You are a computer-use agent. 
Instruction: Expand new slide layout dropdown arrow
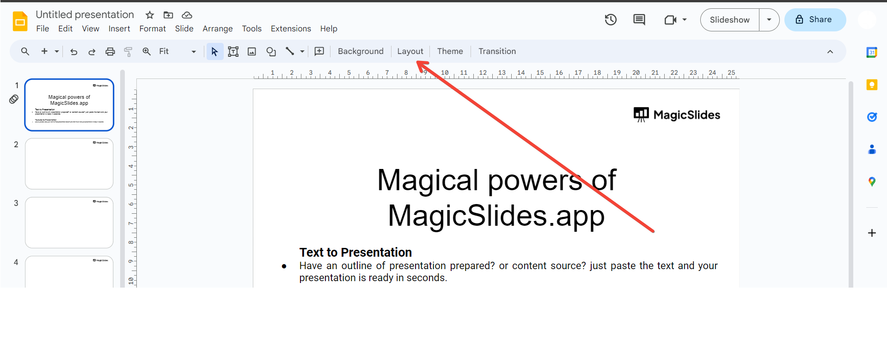pos(57,52)
